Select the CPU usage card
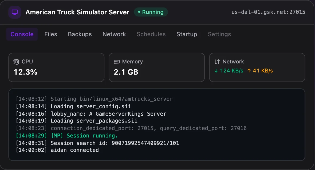 pos(56,67)
